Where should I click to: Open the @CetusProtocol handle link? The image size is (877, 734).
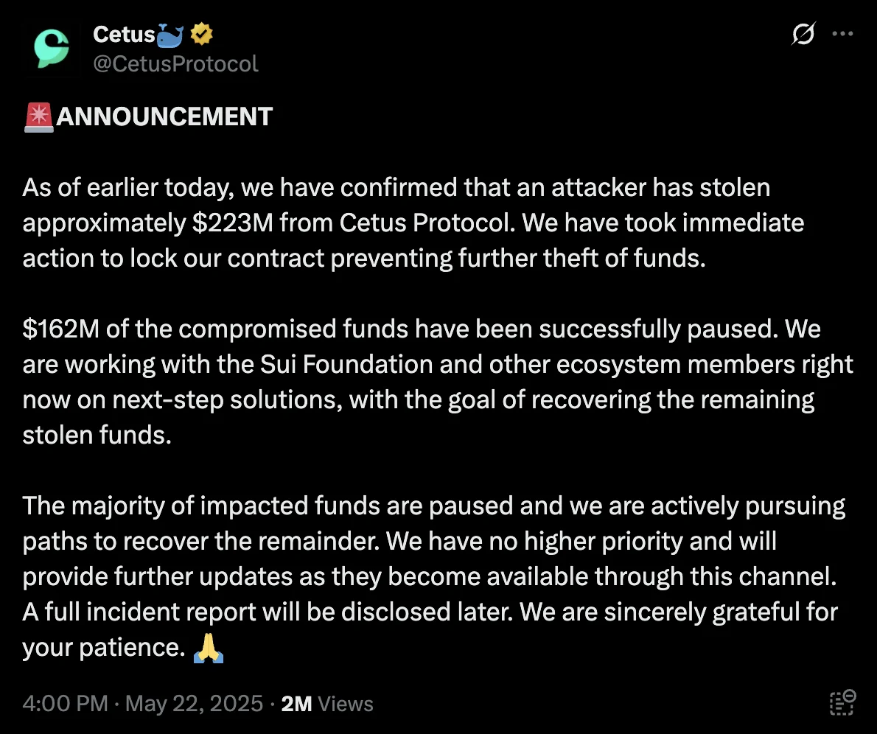click(175, 63)
